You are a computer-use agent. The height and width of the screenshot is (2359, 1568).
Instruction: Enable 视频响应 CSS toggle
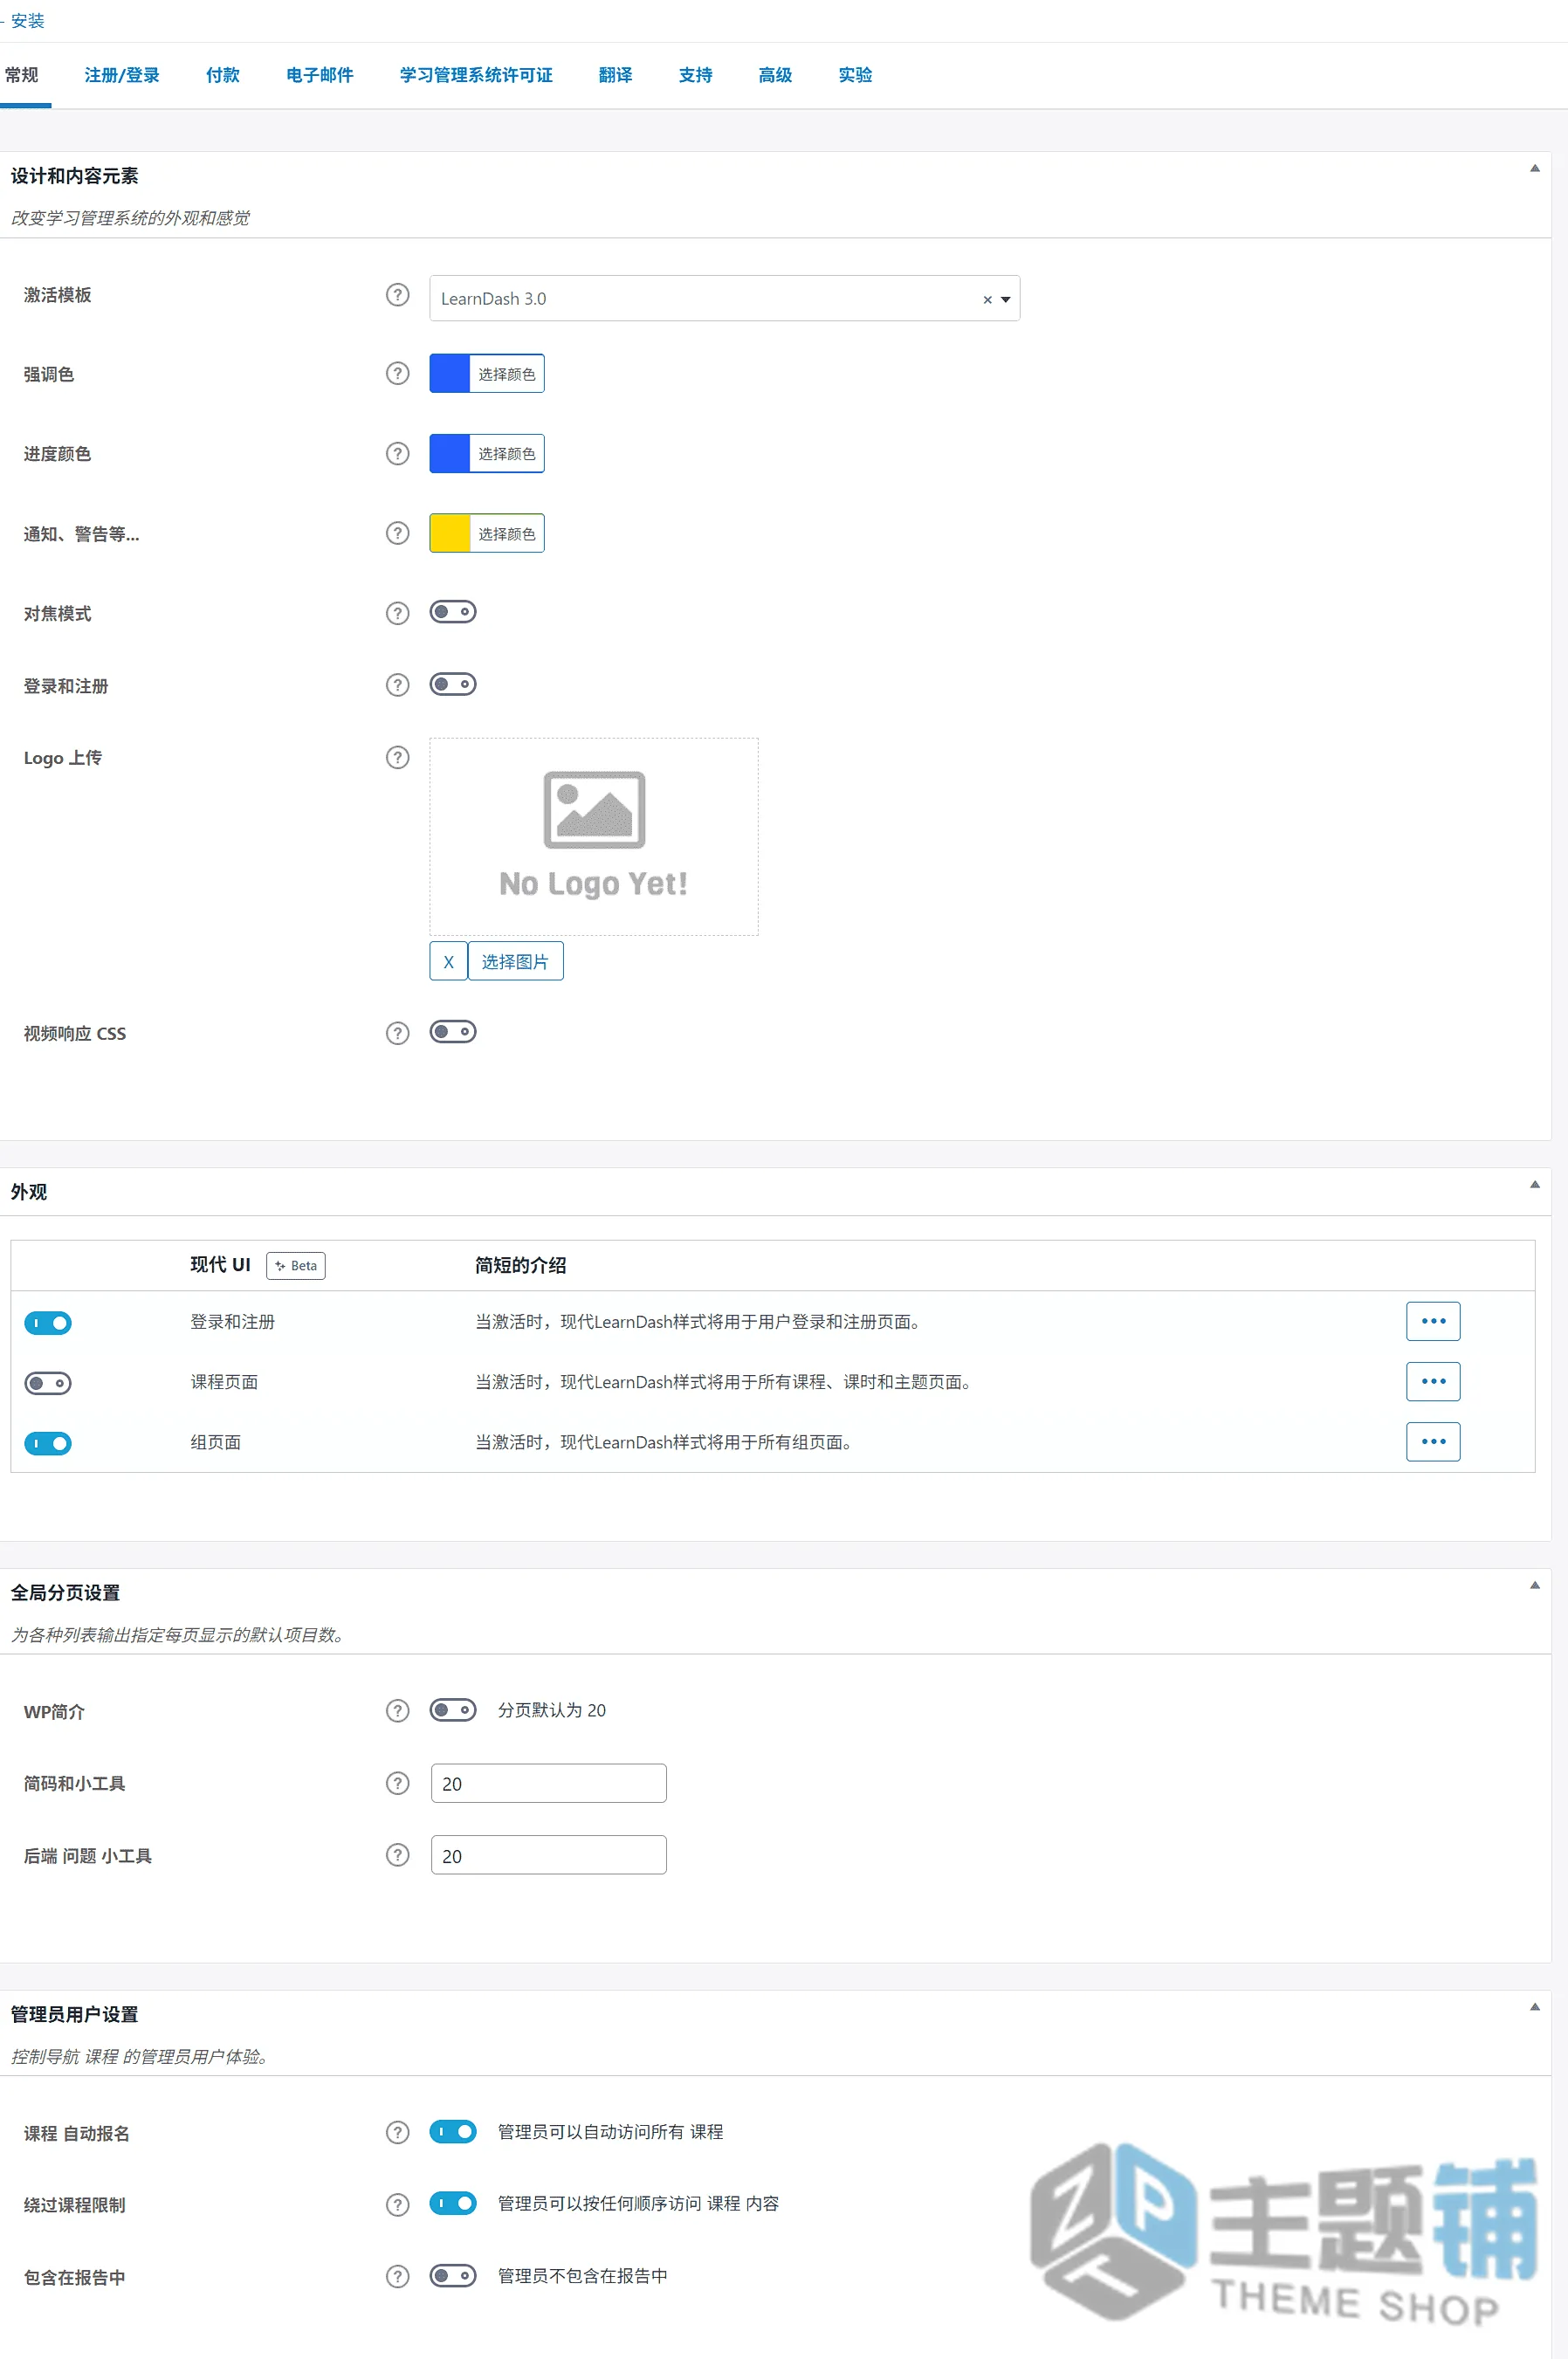click(x=453, y=1032)
